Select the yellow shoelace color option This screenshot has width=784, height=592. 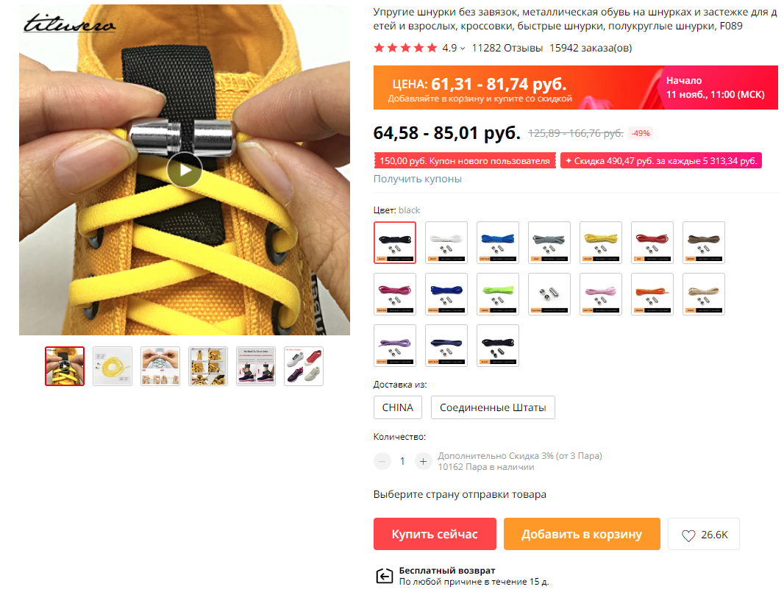[600, 243]
